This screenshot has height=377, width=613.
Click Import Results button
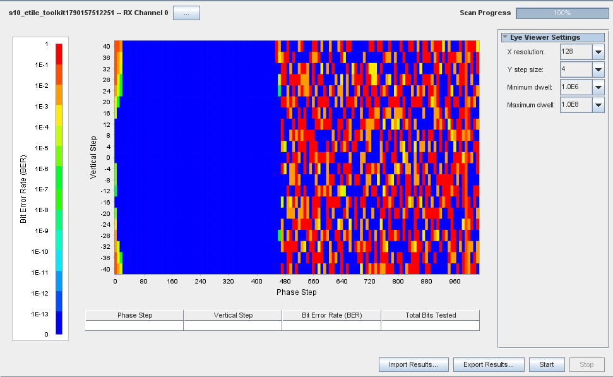pyautogui.click(x=414, y=364)
